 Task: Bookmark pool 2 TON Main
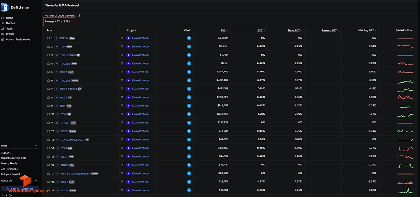pos(48,46)
